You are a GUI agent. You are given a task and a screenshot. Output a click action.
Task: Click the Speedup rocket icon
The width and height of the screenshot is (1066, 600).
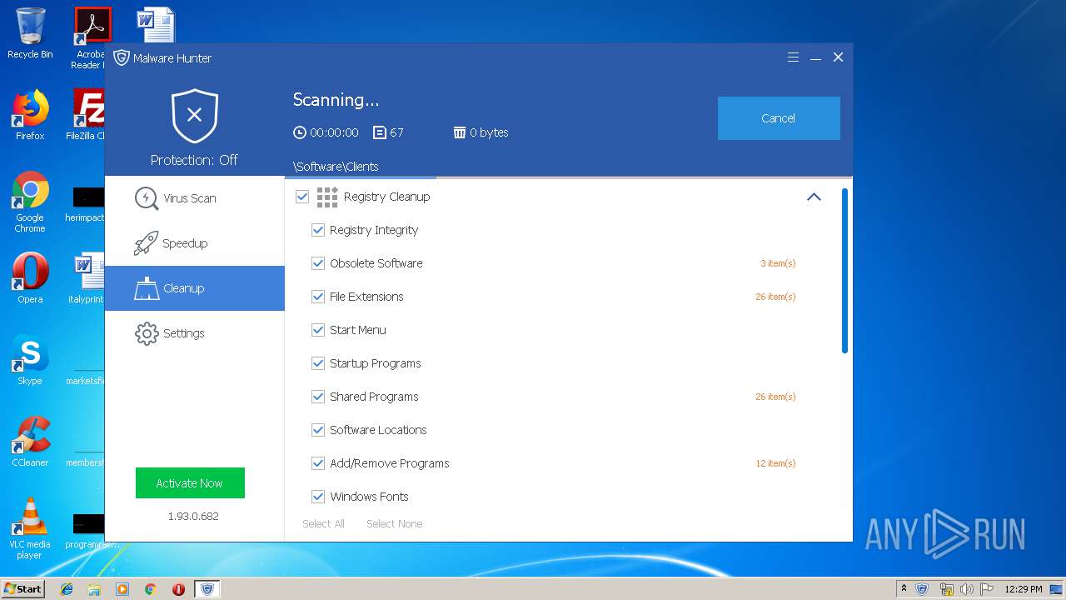coord(147,243)
